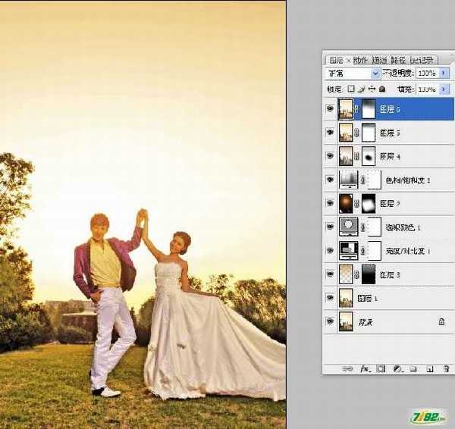Click mask link chain on 图层 2
Viewport: 455px width, 429px height.
pyautogui.click(x=357, y=204)
